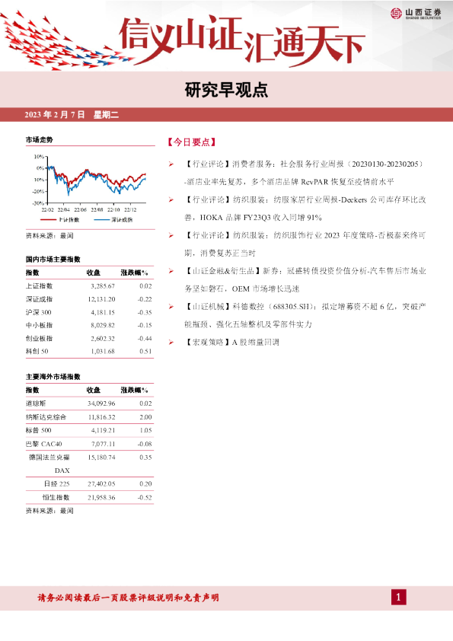Screen dimensions: 453x641
Task: Open the 冠盛转债 investment analysis item
Action: pyautogui.click(x=305, y=279)
